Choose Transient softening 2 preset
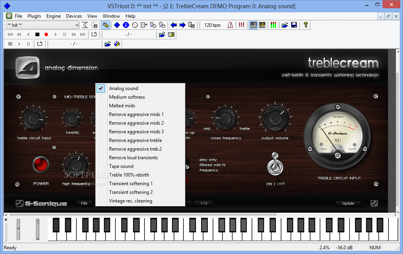 pos(140,192)
